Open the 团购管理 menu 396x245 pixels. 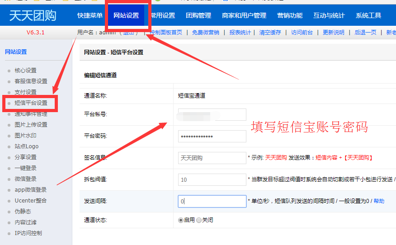pos(198,15)
